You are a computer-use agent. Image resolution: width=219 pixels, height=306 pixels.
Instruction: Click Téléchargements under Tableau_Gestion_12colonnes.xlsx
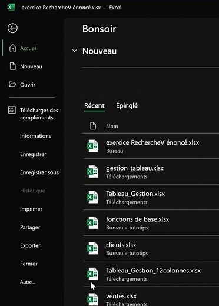tap(127, 279)
